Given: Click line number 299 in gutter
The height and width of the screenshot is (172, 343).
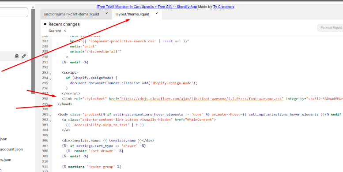Looking at the screenshot, I should 45,104.
